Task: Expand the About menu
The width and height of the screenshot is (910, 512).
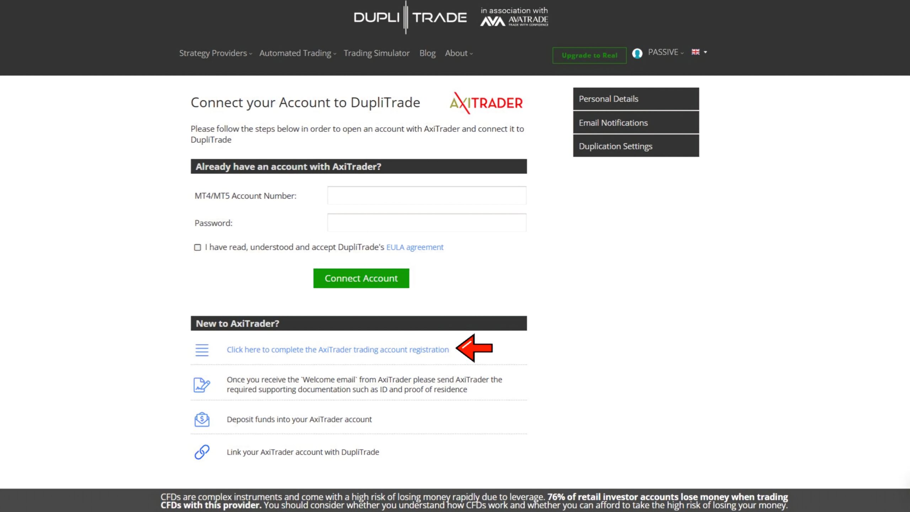Action: (459, 53)
